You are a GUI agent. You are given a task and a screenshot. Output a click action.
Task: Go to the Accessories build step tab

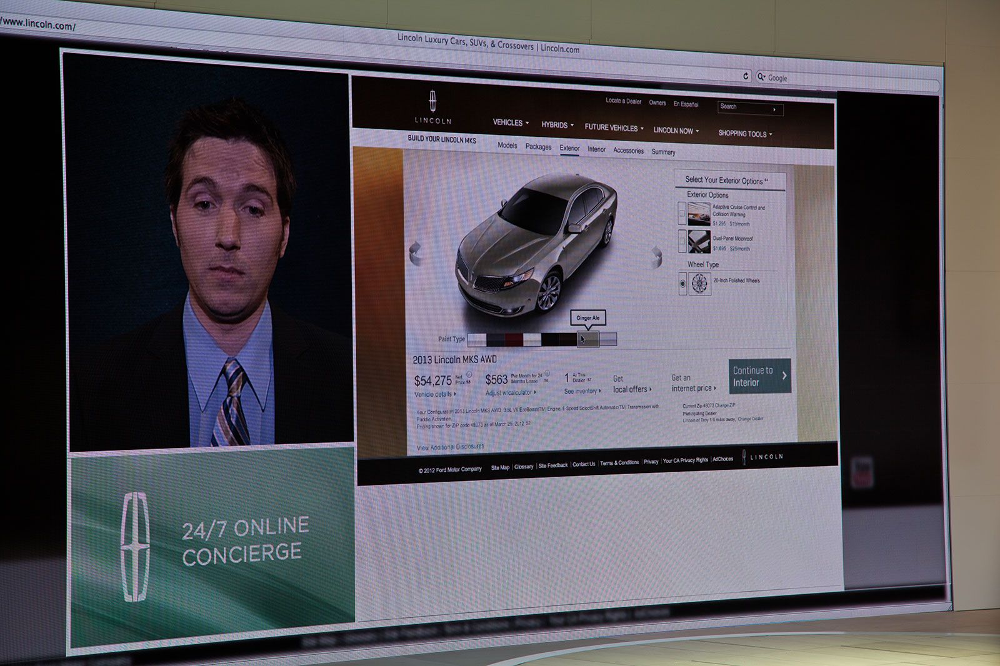tap(628, 151)
